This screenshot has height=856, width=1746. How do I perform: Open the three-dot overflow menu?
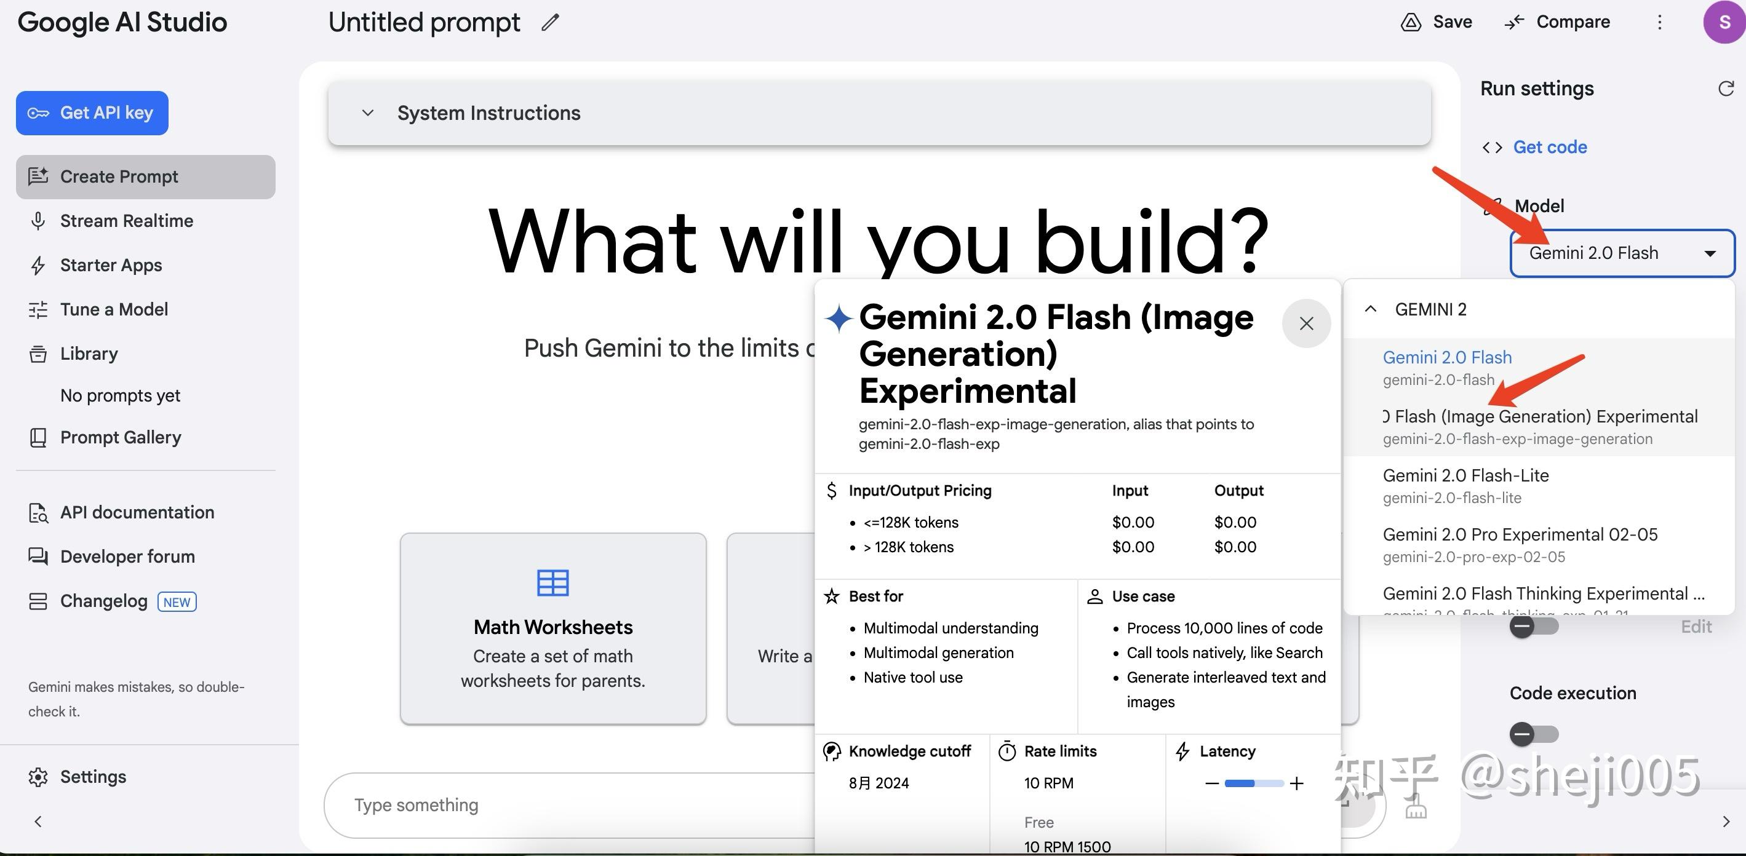coord(1659,22)
